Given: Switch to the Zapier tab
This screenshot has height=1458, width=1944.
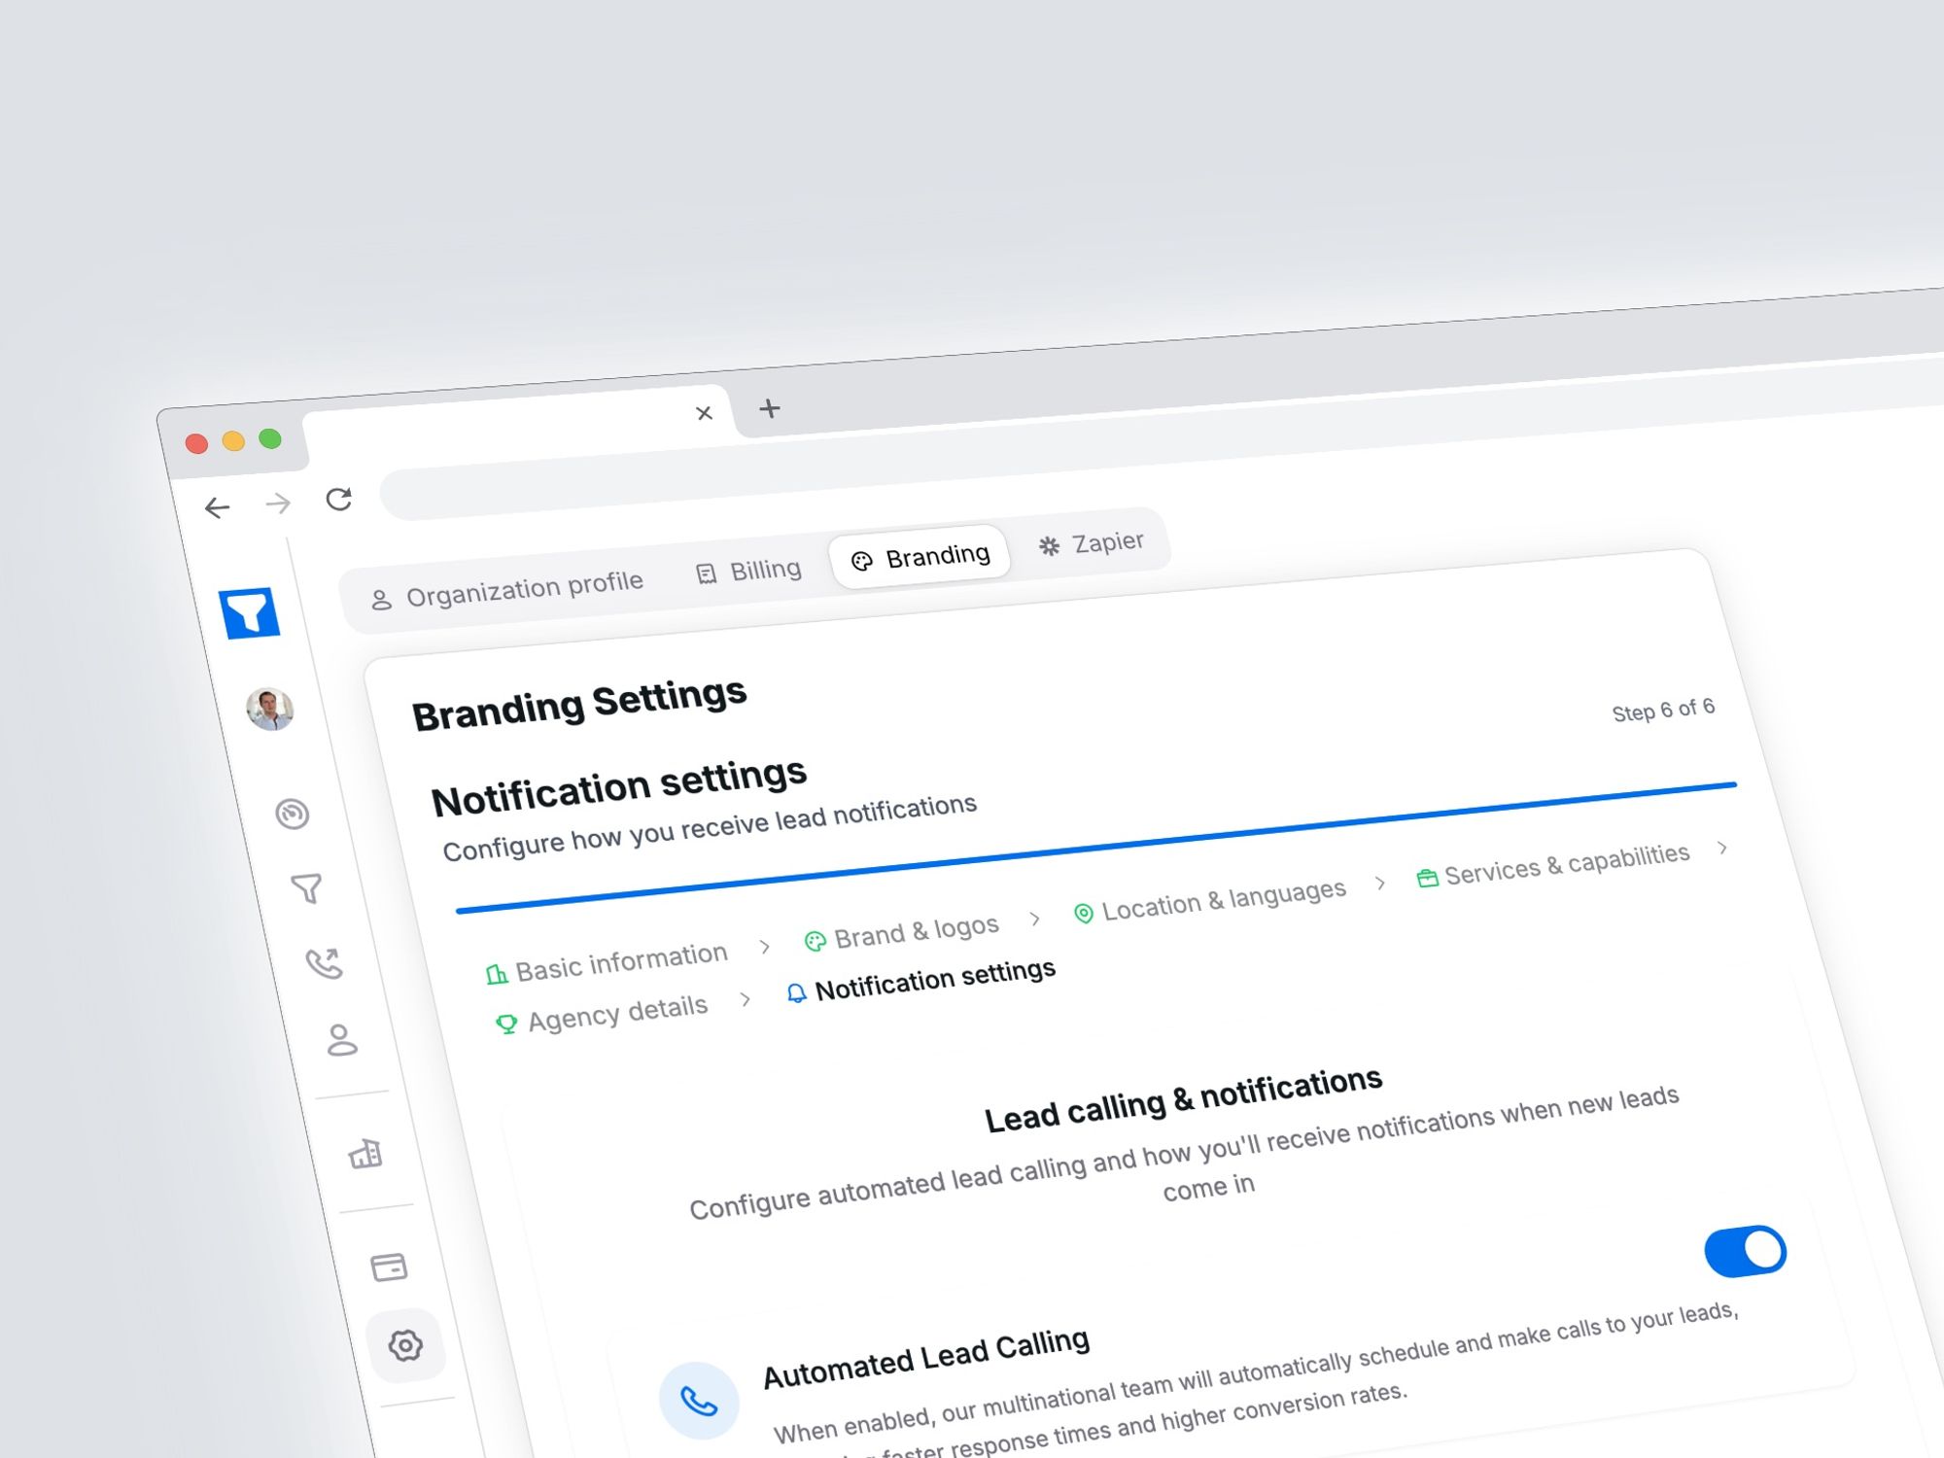Looking at the screenshot, I should (1092, 543).
